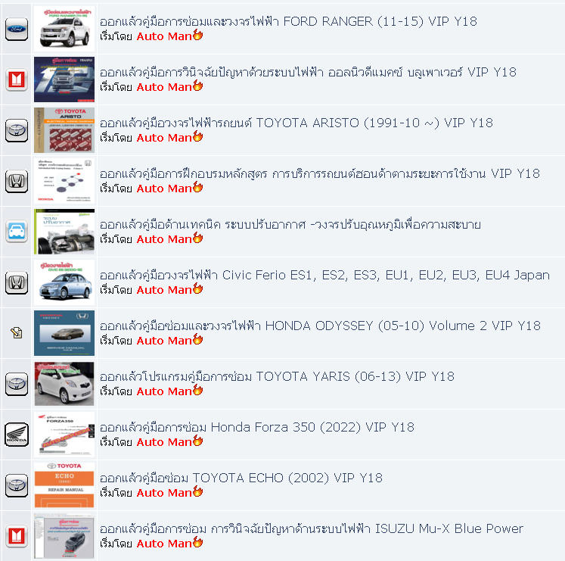Open the FORD RANGER (11-15) thread

click(288, 22)
